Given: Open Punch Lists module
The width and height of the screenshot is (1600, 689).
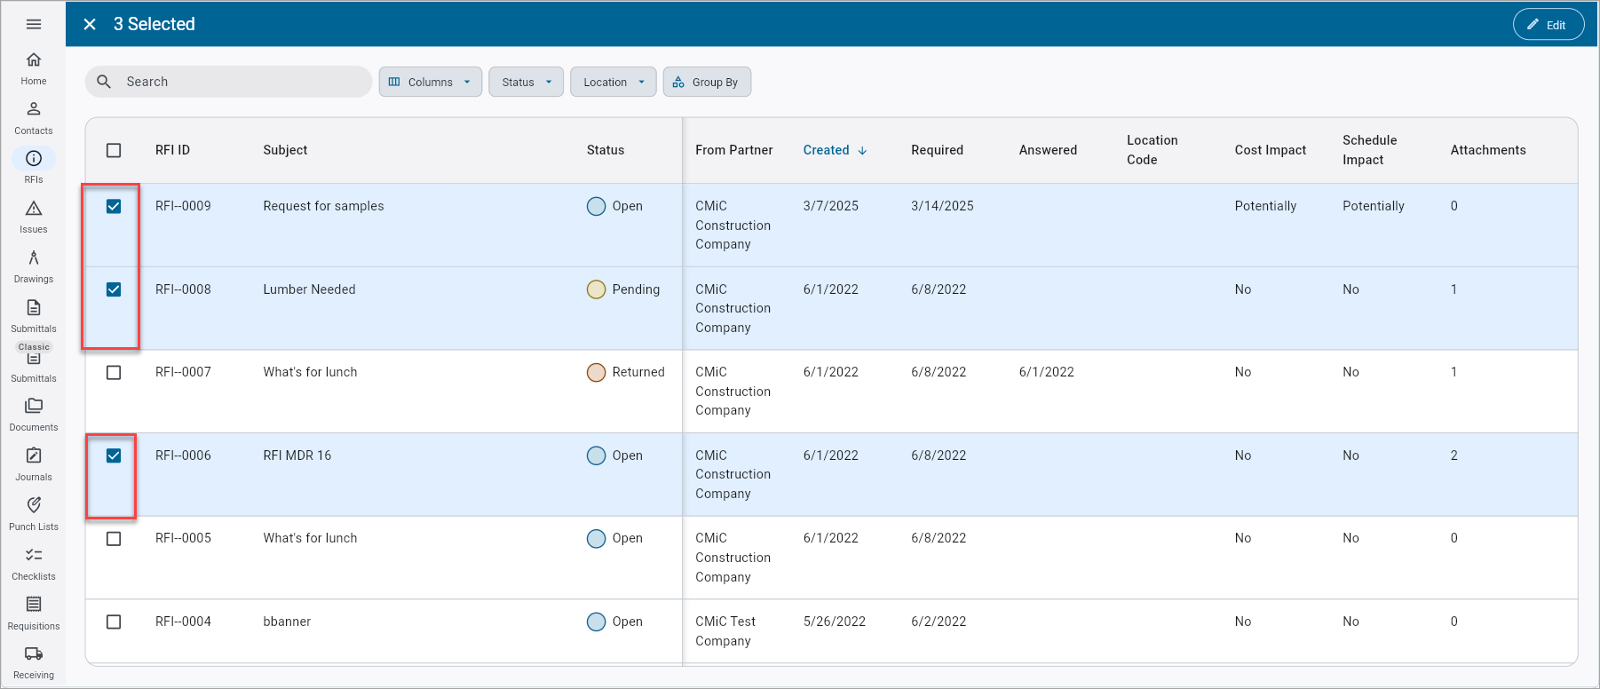Looking at the screenshot, I should click(x=34, y=514).
